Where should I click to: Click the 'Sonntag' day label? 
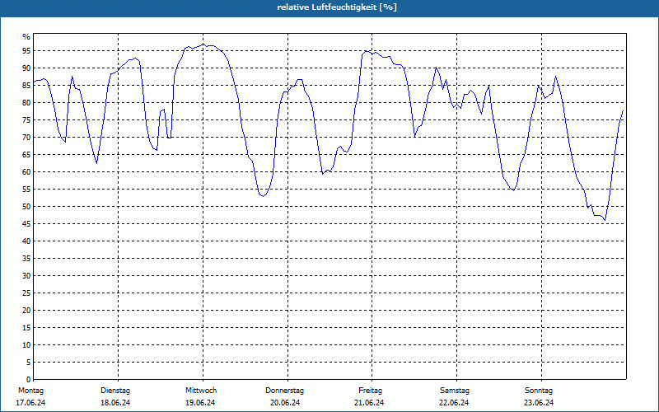click(539, 391)
